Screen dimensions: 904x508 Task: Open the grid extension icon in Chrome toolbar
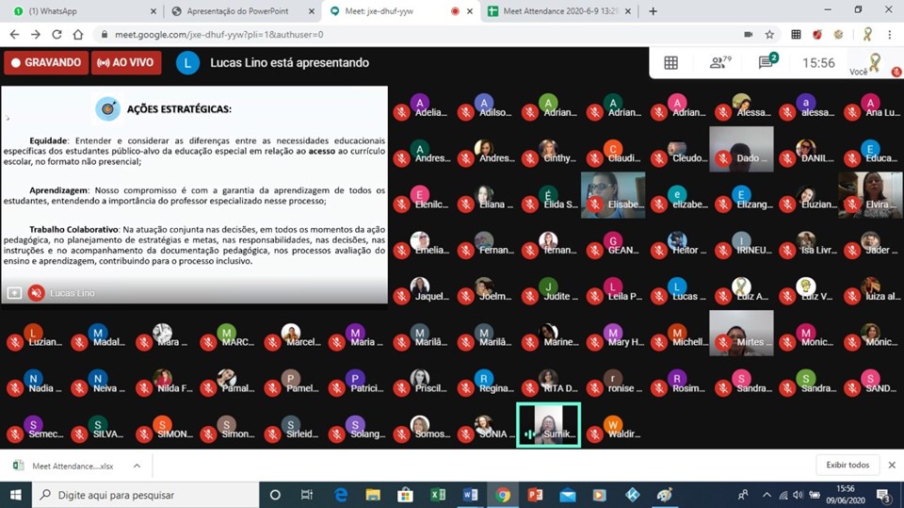796,34
